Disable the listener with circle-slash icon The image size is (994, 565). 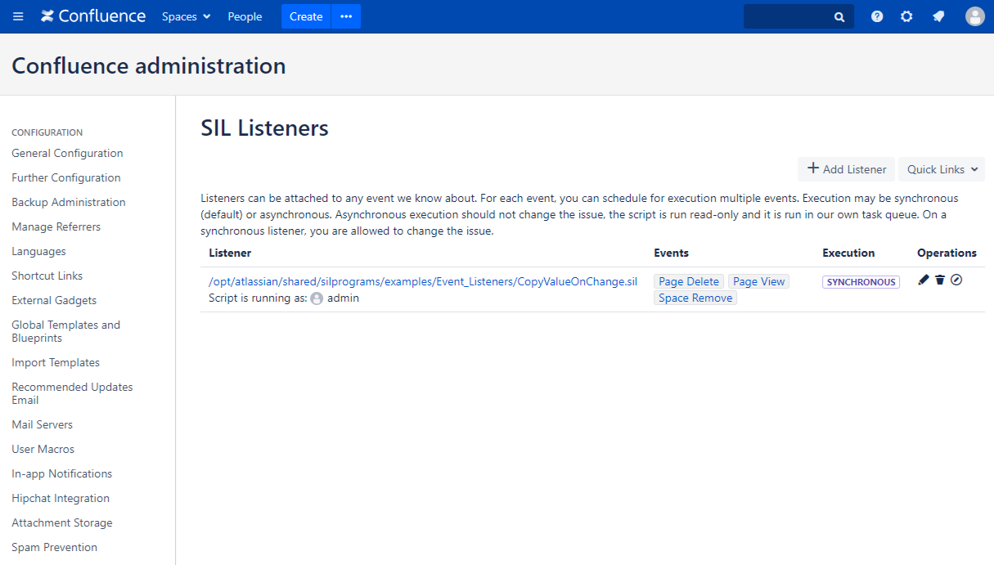[x=956, y=280]
